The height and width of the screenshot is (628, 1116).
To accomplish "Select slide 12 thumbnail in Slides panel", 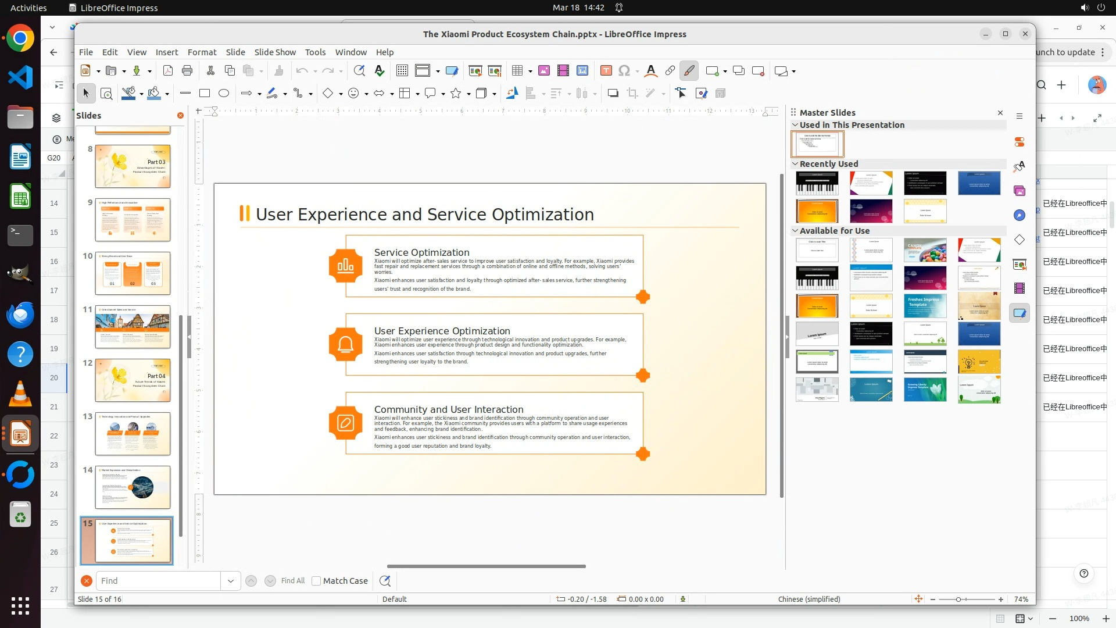I will click(133, 380).
